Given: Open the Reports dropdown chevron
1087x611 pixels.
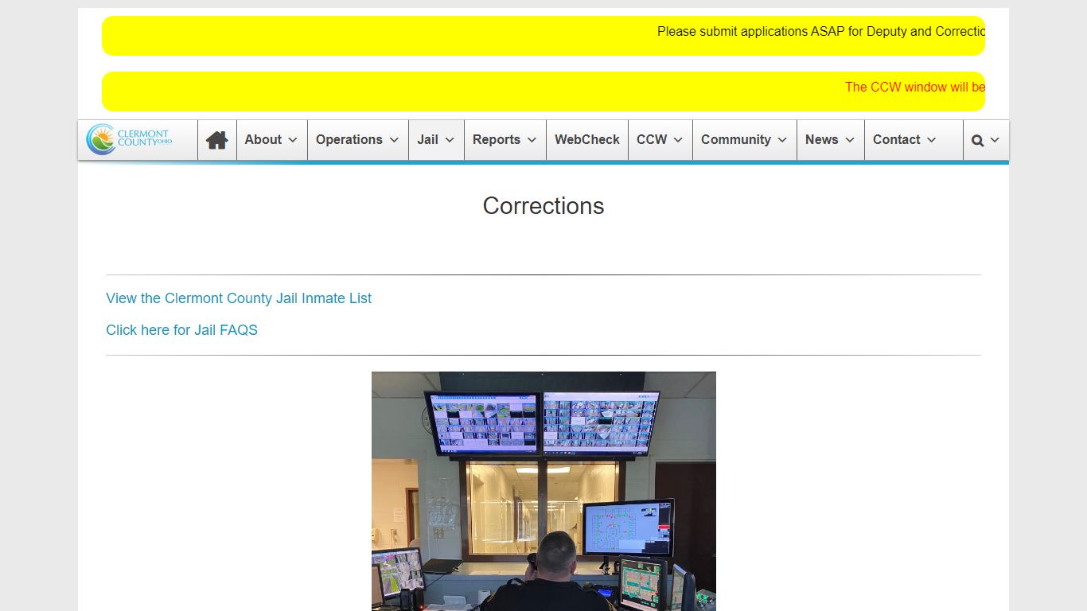Looking at the screenshot, I should [x=532, y=140].
